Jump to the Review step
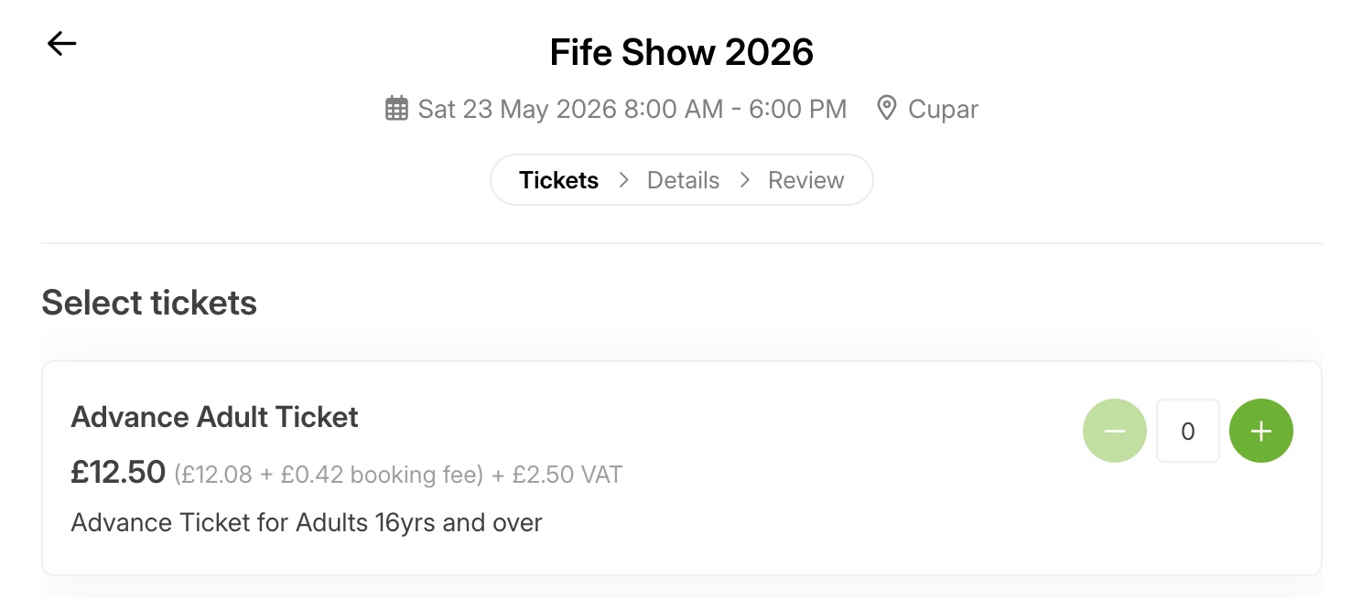Image resolution: width=1362 pixels, height=598 pixels. (x=805, y=180)
